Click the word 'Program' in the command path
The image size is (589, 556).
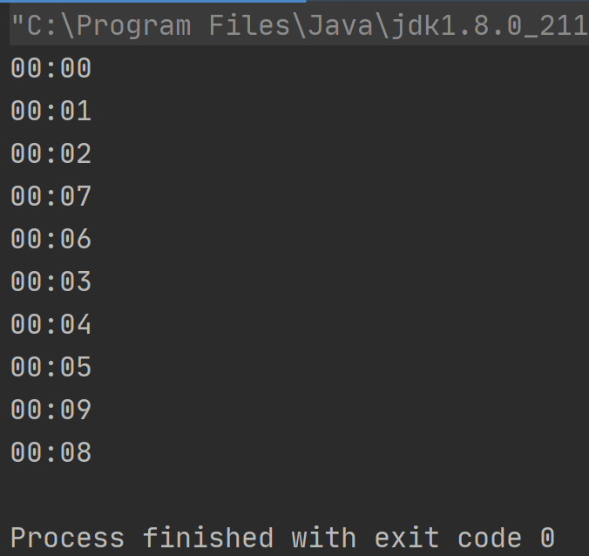click(134, 27)
